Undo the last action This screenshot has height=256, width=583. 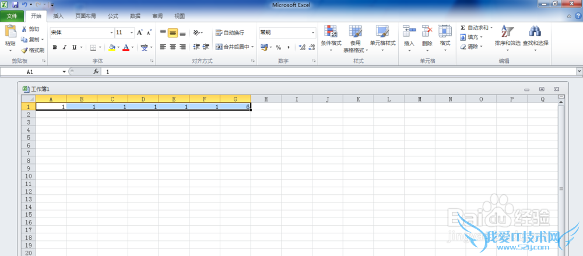point(24,5)
